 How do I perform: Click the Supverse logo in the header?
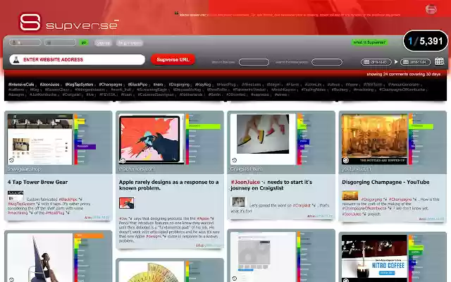click(69, 22)
